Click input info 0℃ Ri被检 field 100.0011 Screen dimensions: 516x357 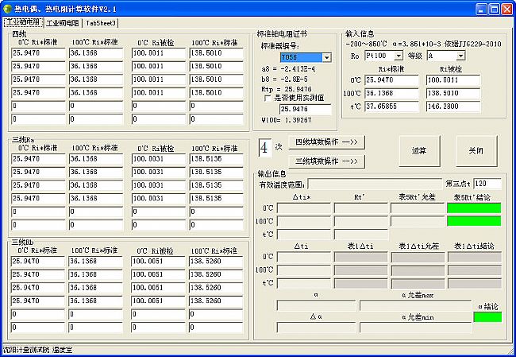click(453, 80)
